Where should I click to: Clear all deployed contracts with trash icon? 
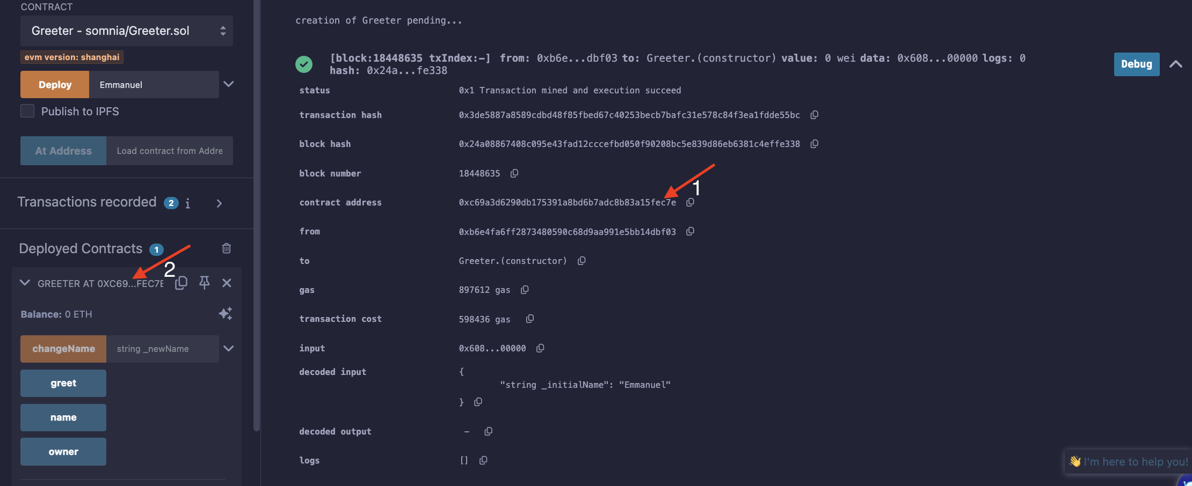(227, 248)
